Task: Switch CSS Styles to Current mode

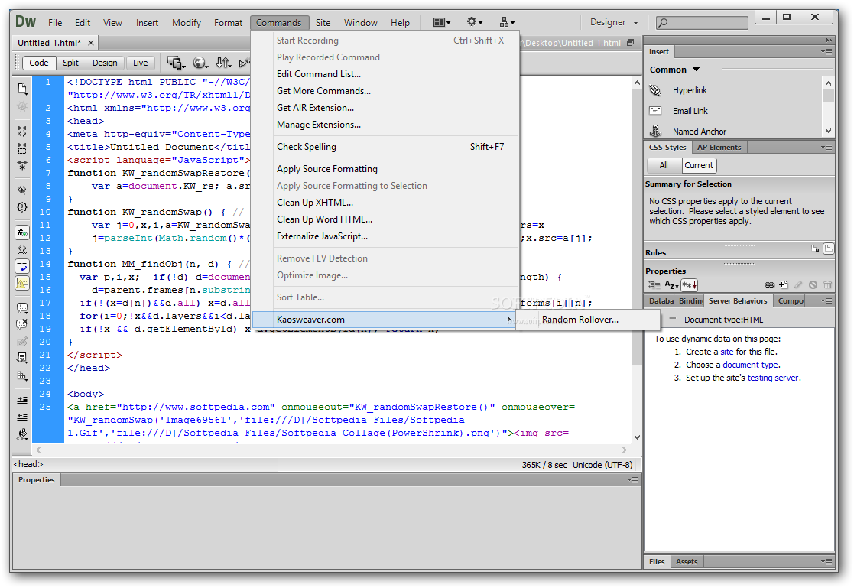Action: 699,165
